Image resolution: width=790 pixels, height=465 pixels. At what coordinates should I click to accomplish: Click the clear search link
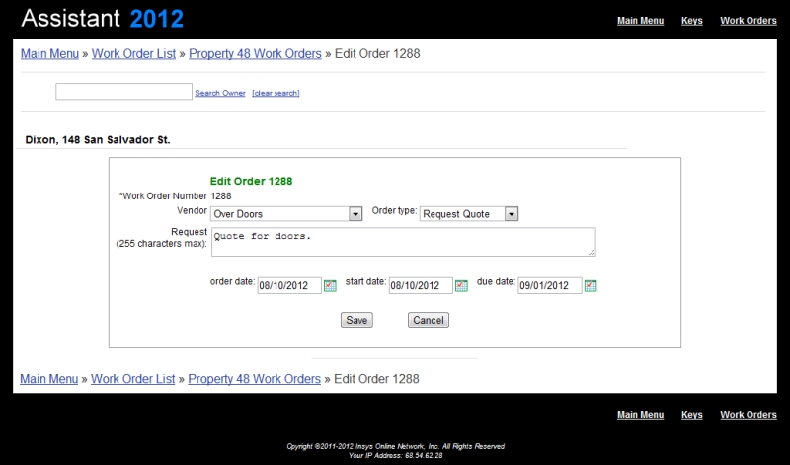click(x=276, y=93)
